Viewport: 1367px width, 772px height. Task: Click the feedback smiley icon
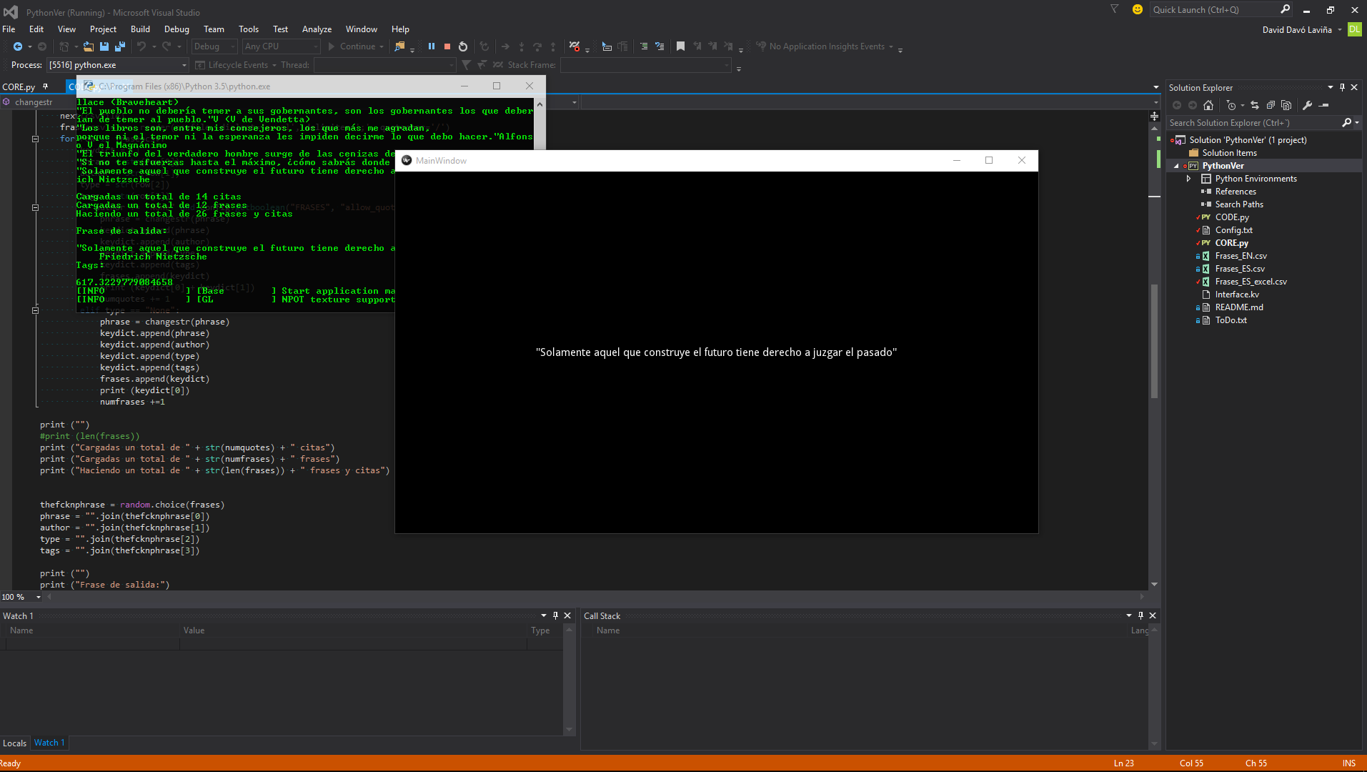point(1138,9)
